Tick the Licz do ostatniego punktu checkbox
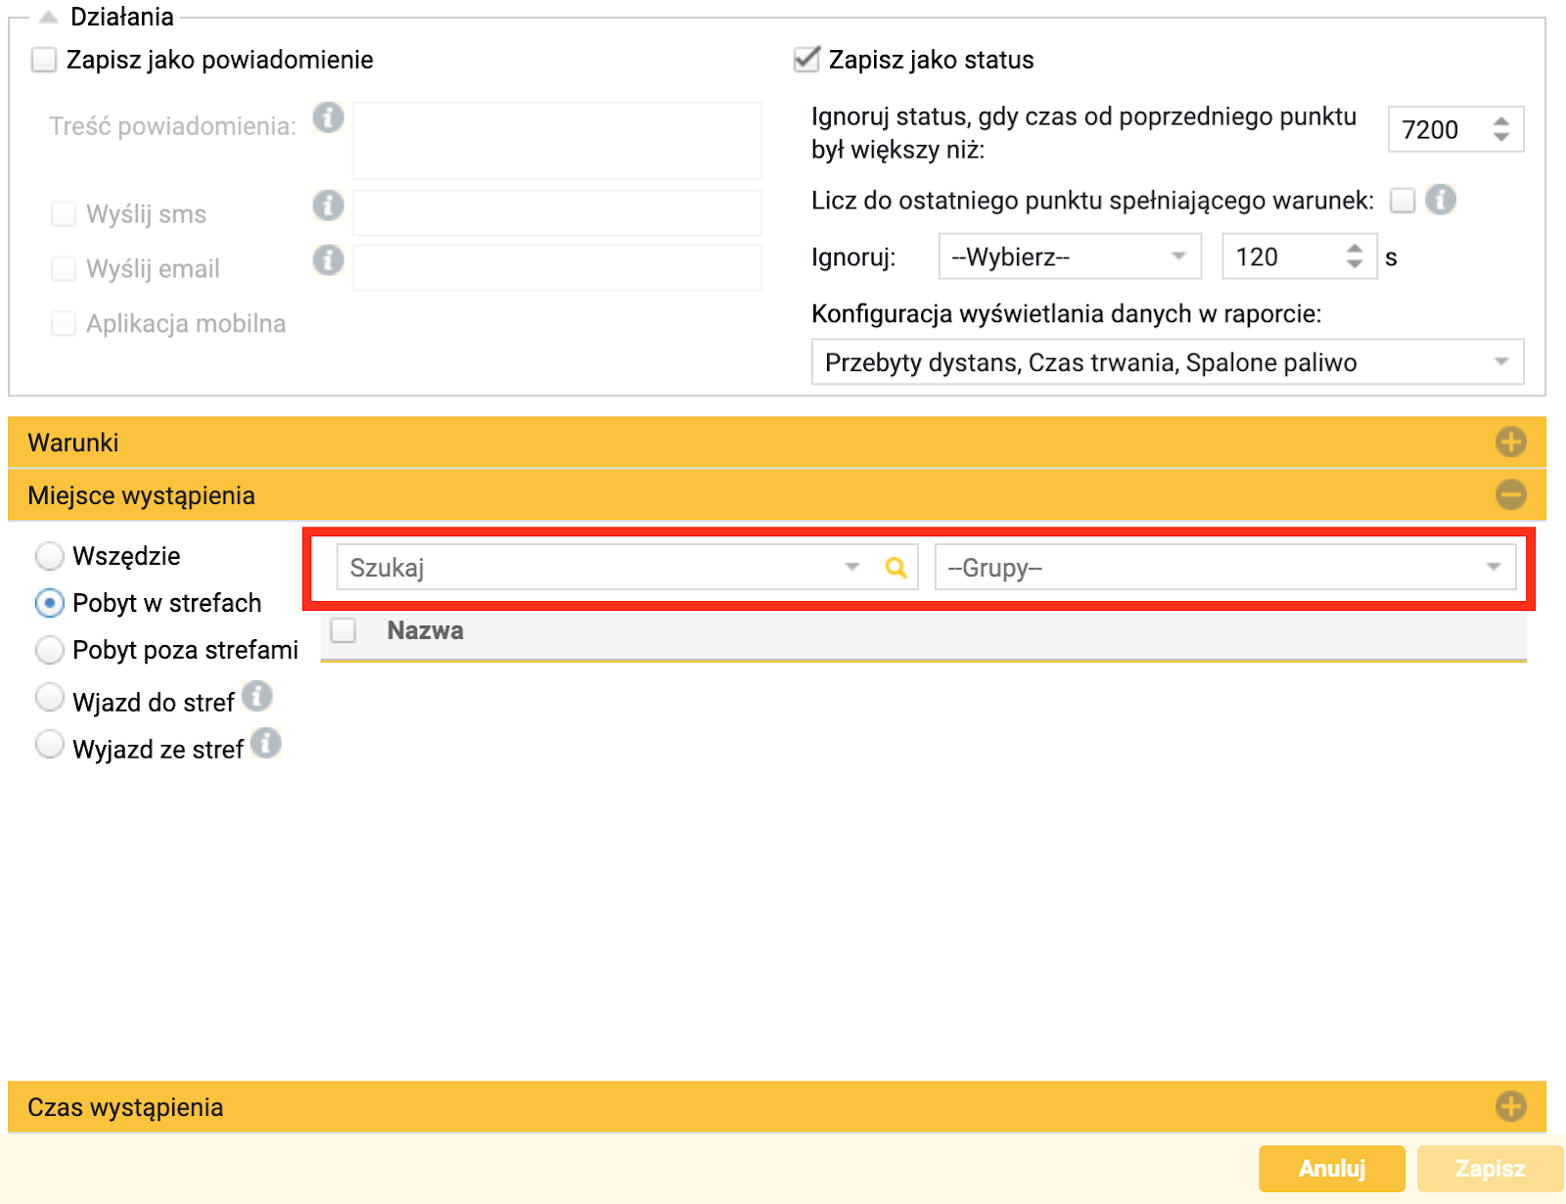The width and height of the screenshot is (1566, 1204). click(1403, 201)
